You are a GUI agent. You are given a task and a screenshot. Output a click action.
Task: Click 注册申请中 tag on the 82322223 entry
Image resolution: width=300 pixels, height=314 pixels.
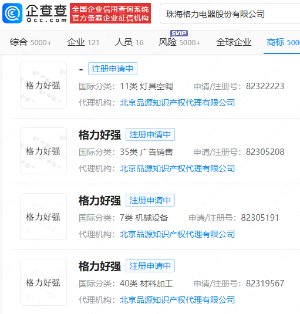coord(113,69)
